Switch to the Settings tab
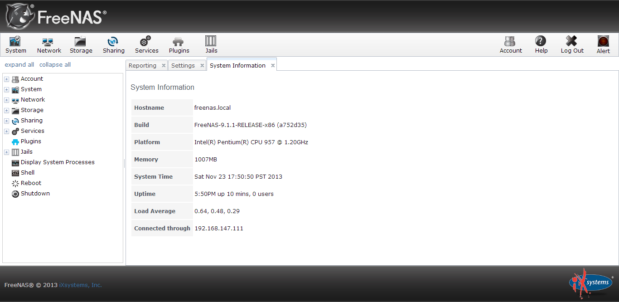The height and width of the screenshot is (302, 619). (183, 65)
